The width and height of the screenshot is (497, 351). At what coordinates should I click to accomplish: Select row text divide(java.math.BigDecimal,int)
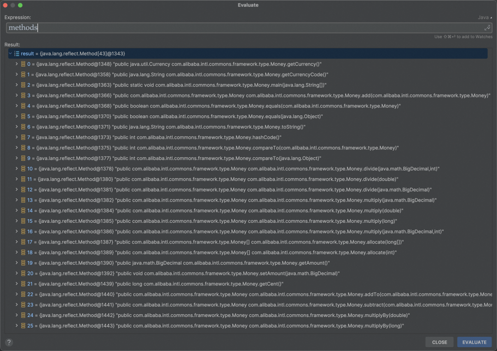tap(401, 169)
